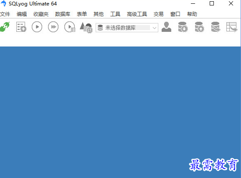Click the table grid with arrow icon
The width and height of the screenshot is (241, 178).
[x=232, y=27]
